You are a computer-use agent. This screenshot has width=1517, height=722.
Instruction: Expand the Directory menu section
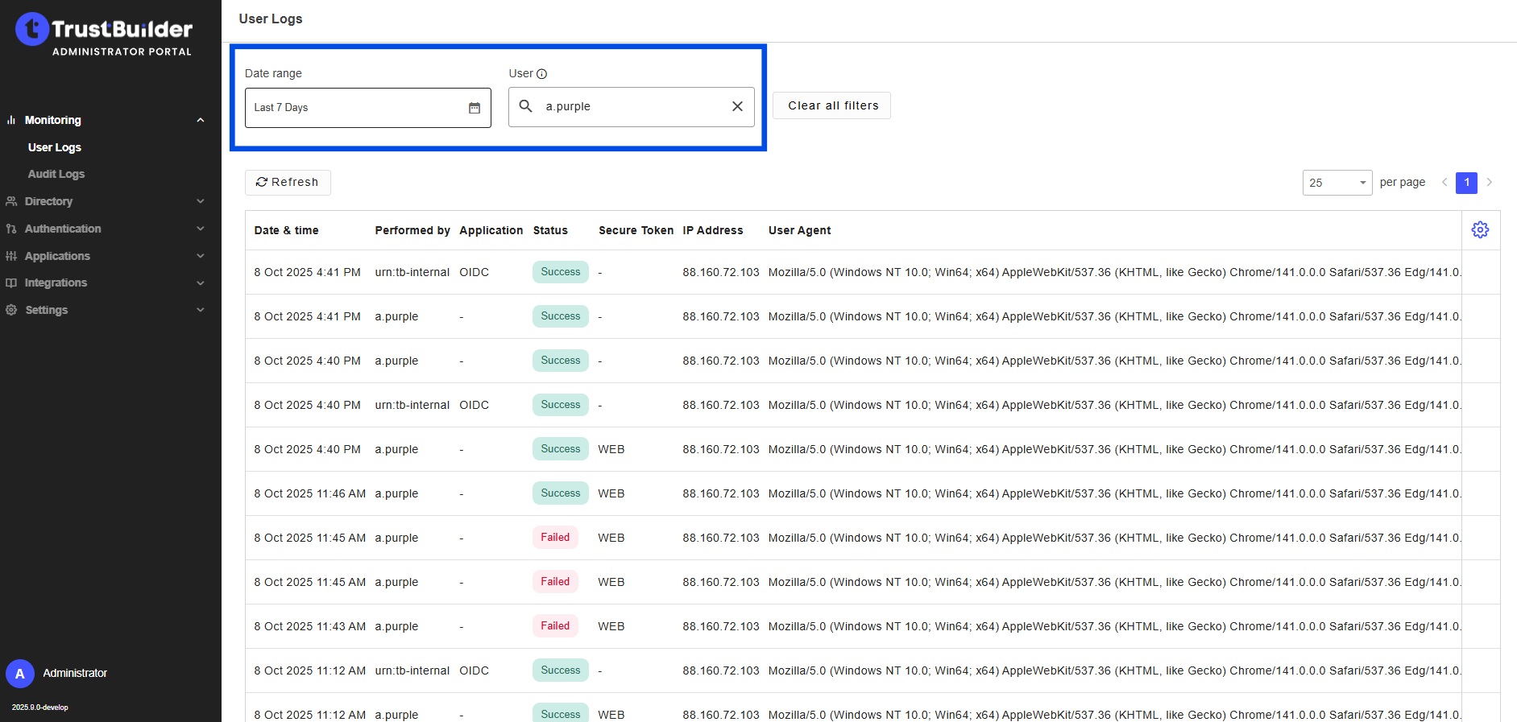point(200,201)
